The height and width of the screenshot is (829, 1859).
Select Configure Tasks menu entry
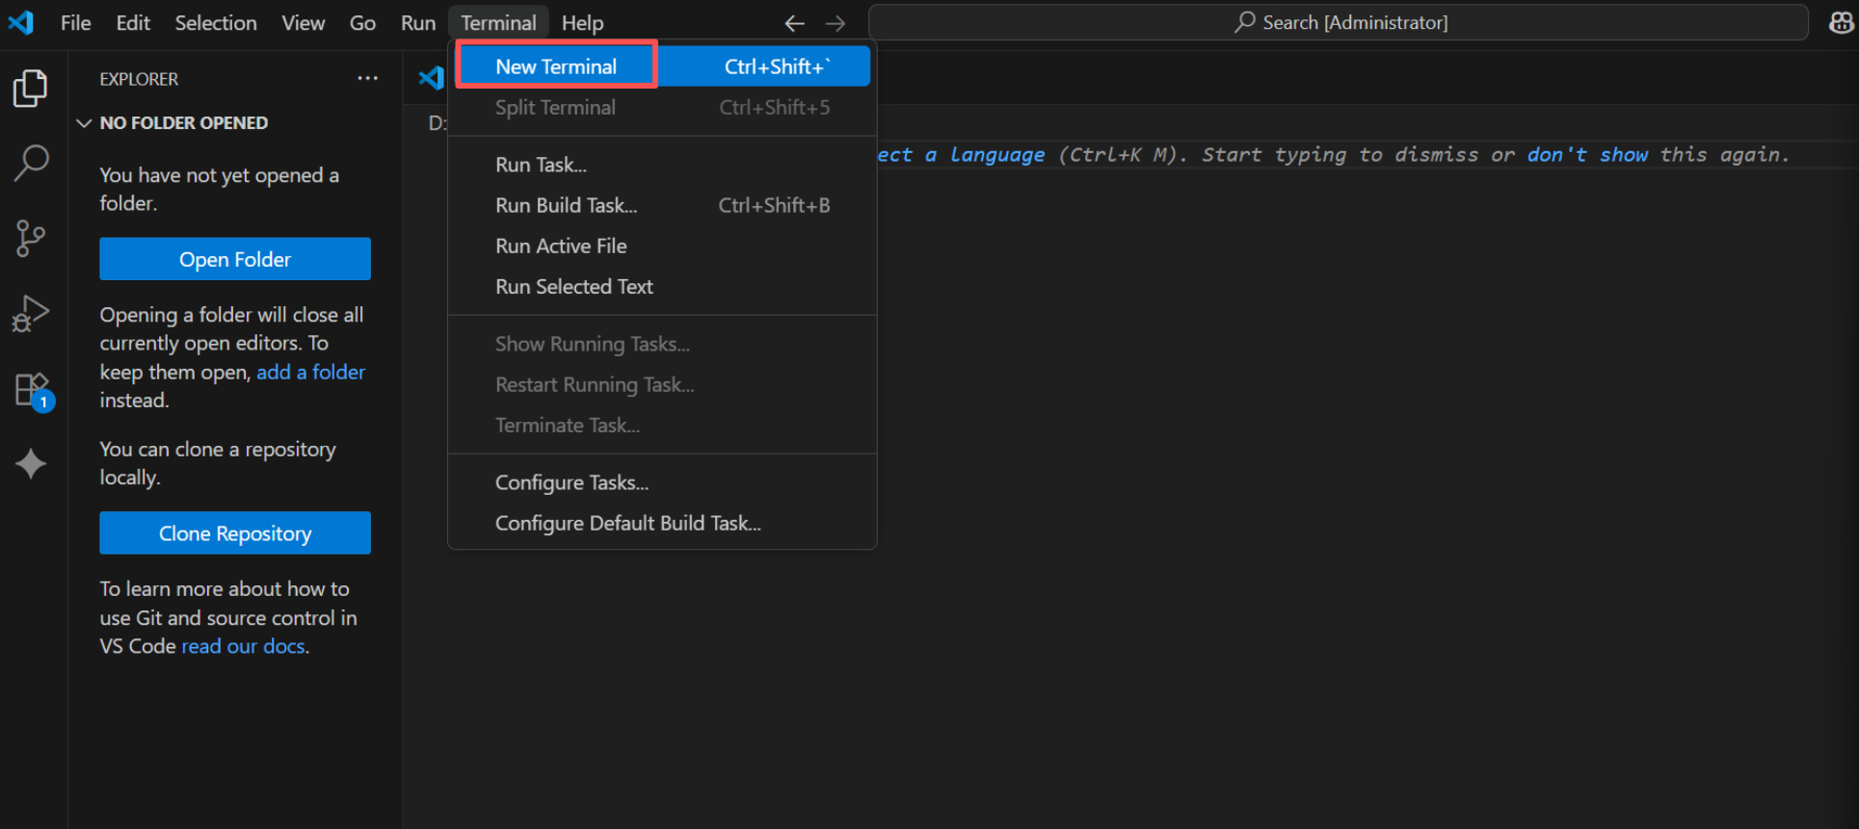point(571,482)
